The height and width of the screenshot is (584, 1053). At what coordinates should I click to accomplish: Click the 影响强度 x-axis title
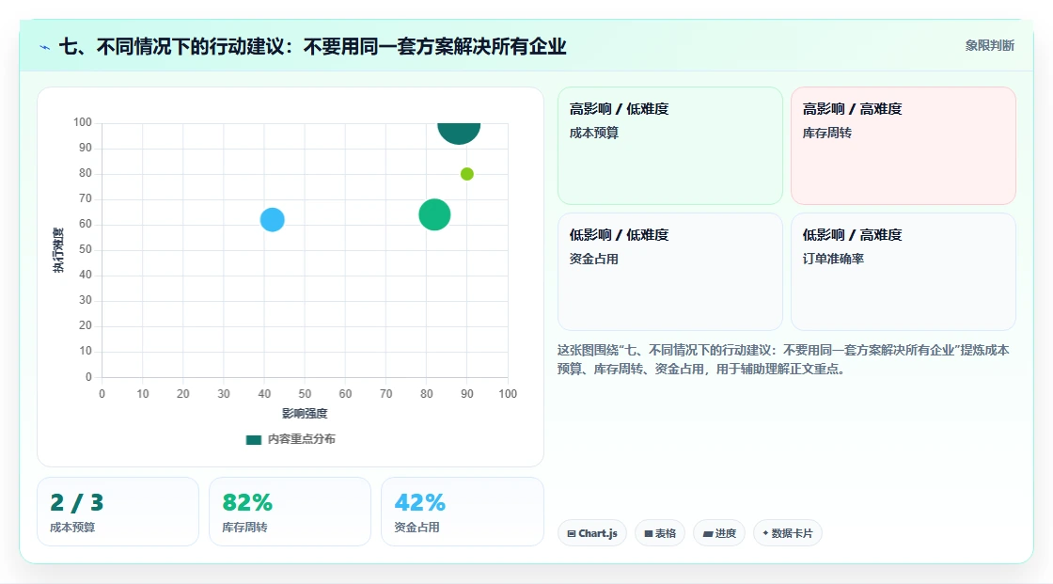(x=305, y=413)
